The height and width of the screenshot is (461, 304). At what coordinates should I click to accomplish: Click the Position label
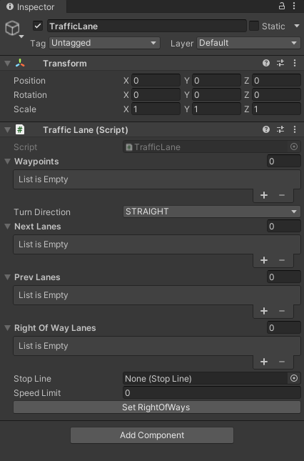click(x=29, y=80)
